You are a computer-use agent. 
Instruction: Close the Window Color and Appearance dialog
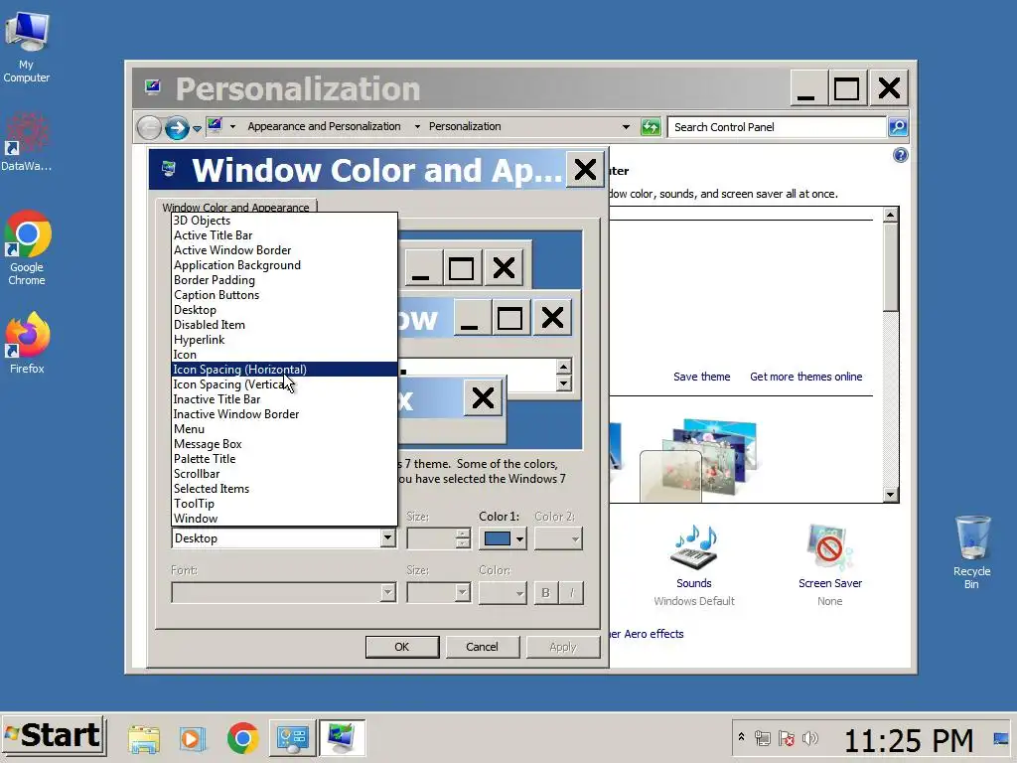tap(585, 171)
